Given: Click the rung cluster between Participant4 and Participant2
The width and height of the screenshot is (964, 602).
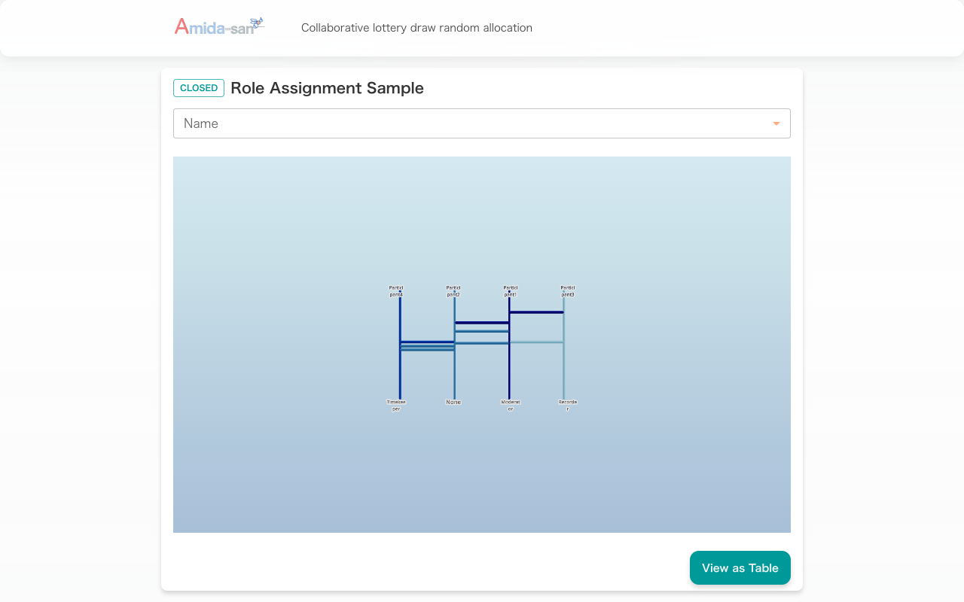Looking at the screenshot, I should 427,346.
